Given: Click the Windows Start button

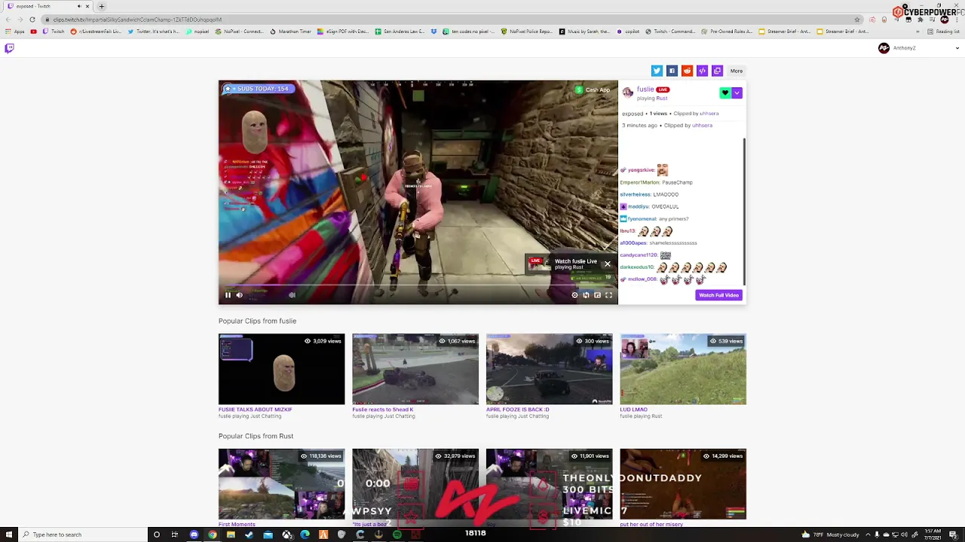Looking at the screenshot, I should (8, 534).
